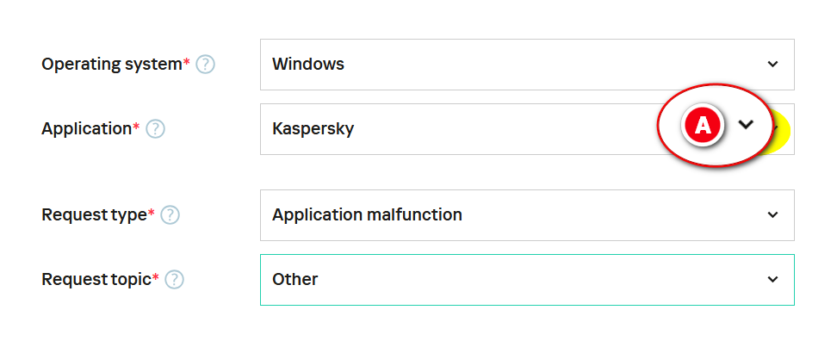The image size is (837, 341).
Task: Select the Windows value in the Operating system box
Action: 308,64
